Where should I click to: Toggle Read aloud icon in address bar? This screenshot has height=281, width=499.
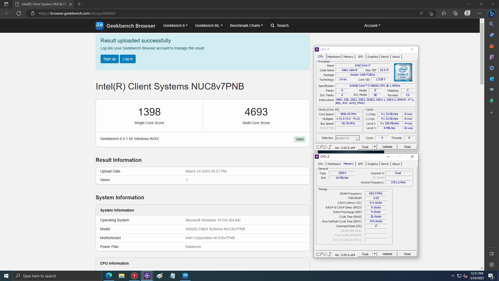(x=421, y=13)
